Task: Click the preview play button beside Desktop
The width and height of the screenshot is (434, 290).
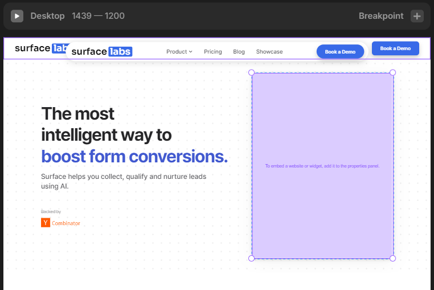Action: 17,16
